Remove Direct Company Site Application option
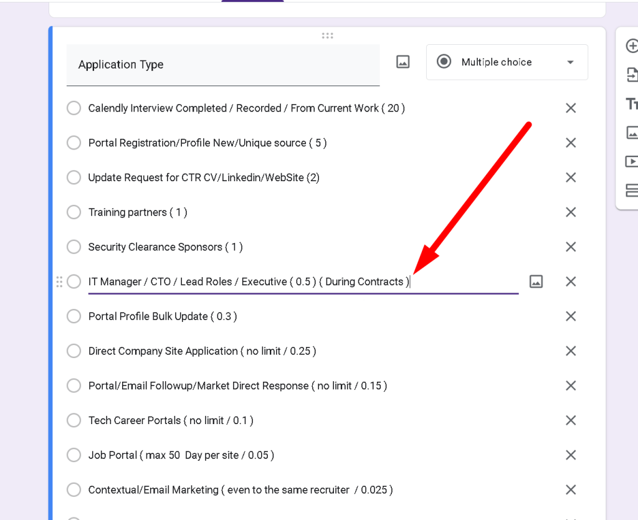This screenshot has width=638, height=520. pos(571,351)
